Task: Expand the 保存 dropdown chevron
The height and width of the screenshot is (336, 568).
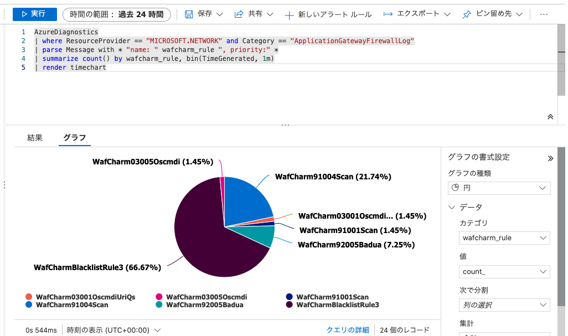Action: (x=220, y=14)
